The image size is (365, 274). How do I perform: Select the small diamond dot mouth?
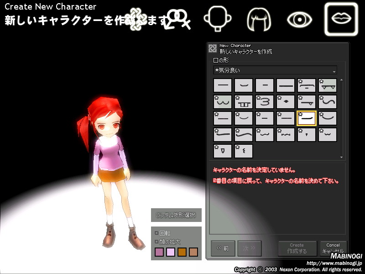tap(286, 102)
